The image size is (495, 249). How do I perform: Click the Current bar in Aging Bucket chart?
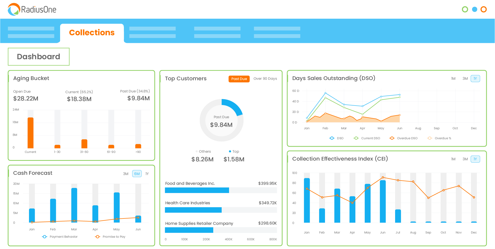point(30,132)
